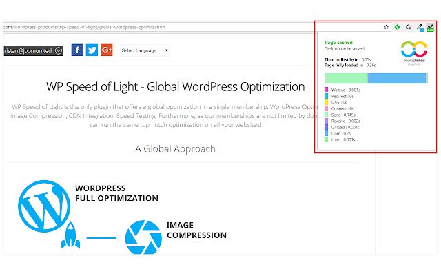Click 'Time to first byte : 0.15s'
Image resolution: width=441 pixels, height=276 pixels.
tap(347, 59)
